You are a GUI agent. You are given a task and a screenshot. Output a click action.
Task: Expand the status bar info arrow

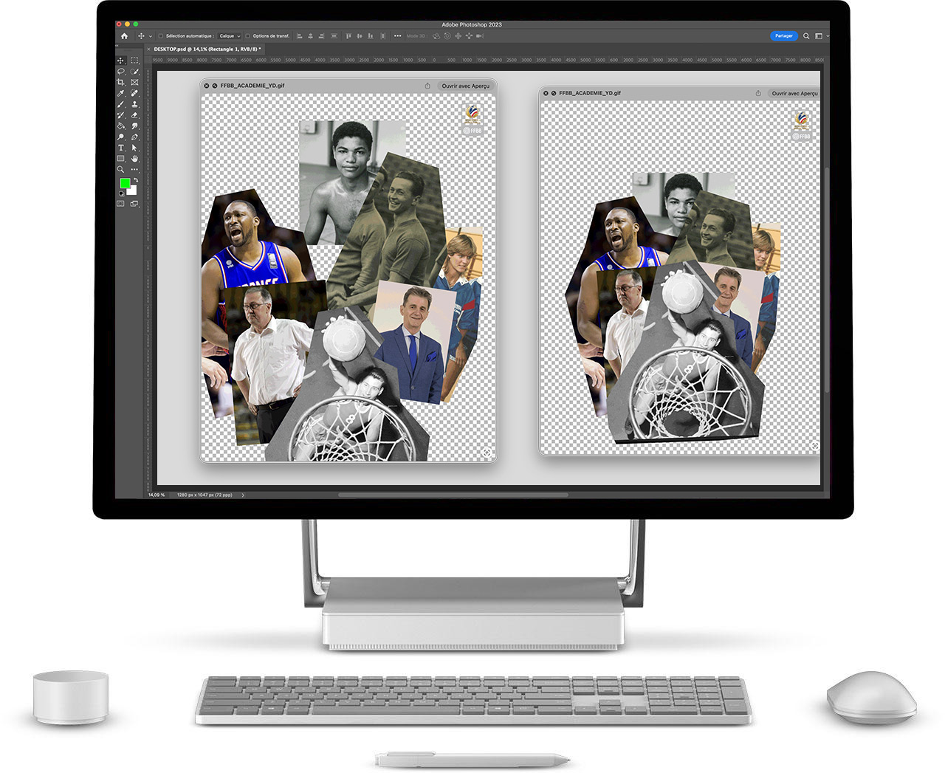[243, 495]
